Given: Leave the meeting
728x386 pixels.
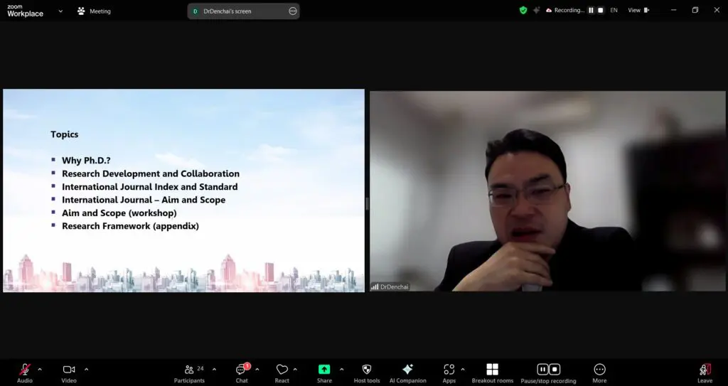Looking at the screenshot, I should tap(705, 373).
